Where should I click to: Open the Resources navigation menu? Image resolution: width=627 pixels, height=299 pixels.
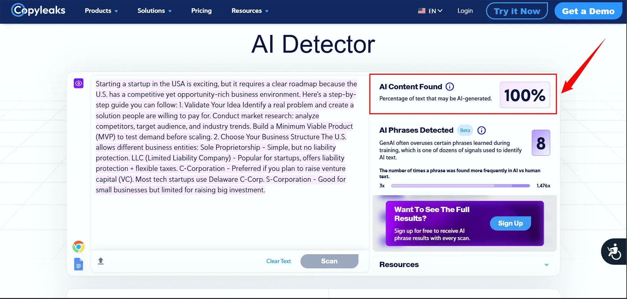250,11
